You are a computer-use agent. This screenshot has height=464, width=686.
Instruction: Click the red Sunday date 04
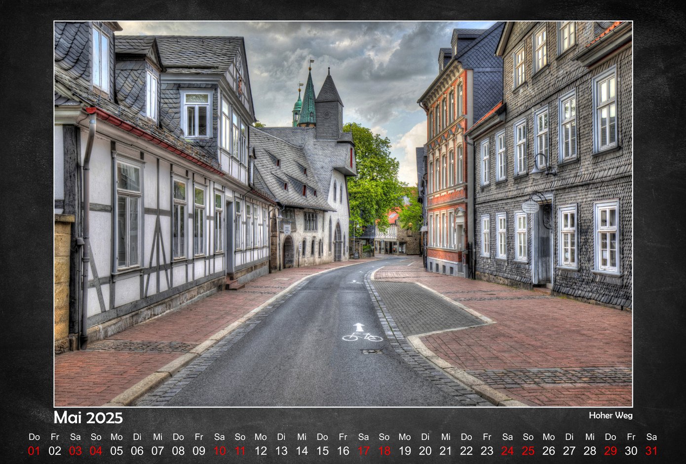(96, 451)
